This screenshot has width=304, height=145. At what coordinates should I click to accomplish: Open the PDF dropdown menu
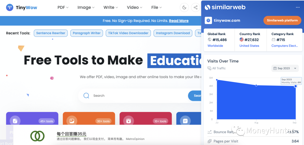63,7
